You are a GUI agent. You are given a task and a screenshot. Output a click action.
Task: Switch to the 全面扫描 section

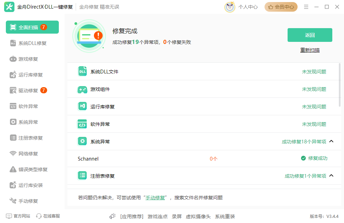click(28, 27)
